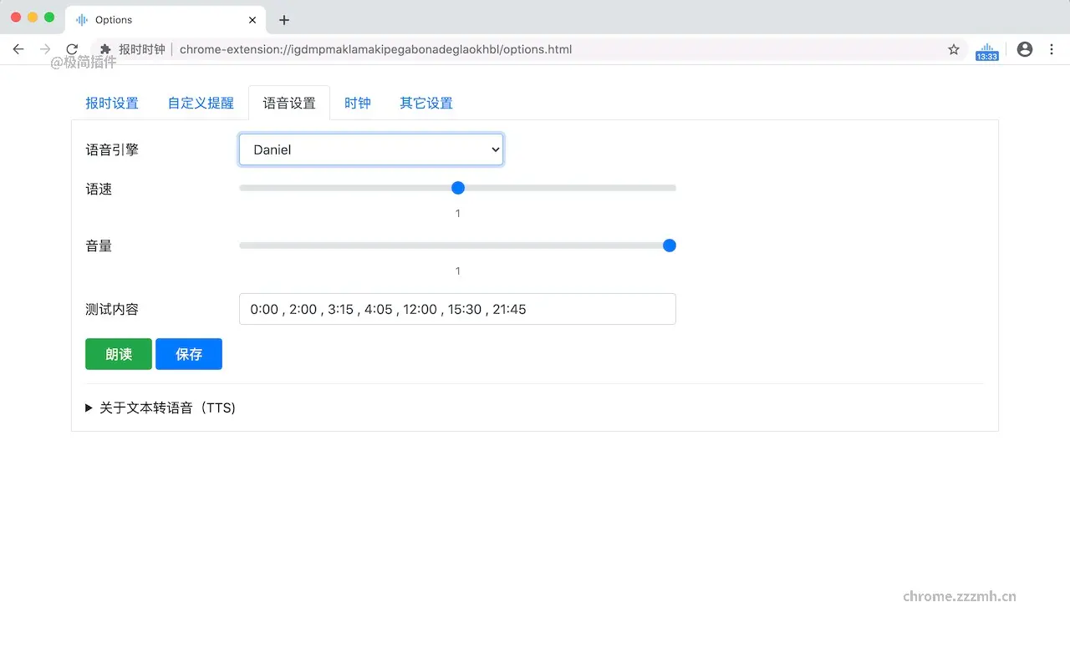Bookmark this page with the star icon
The image size is (1070, 668).
click(x=954, y=49)
